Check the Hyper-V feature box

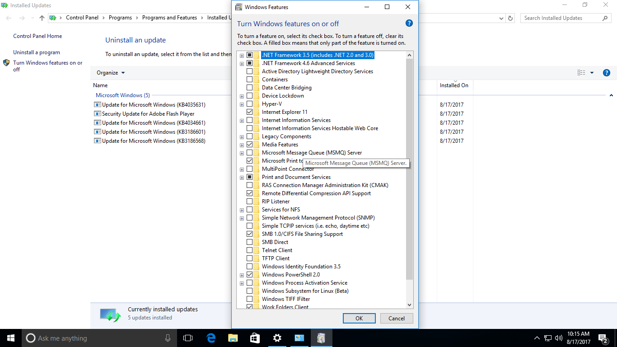pos(249,104)
